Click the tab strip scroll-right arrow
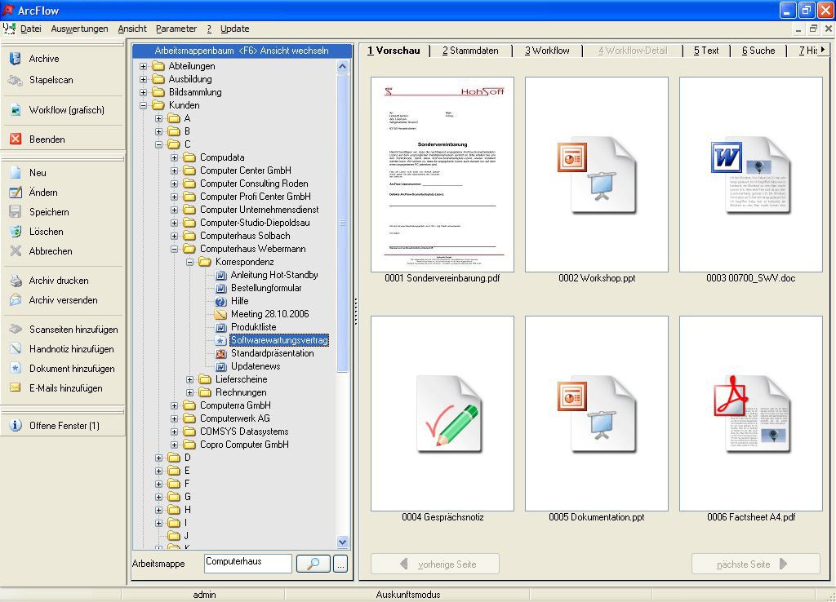The image size is (836, 602). click(823, 50)
